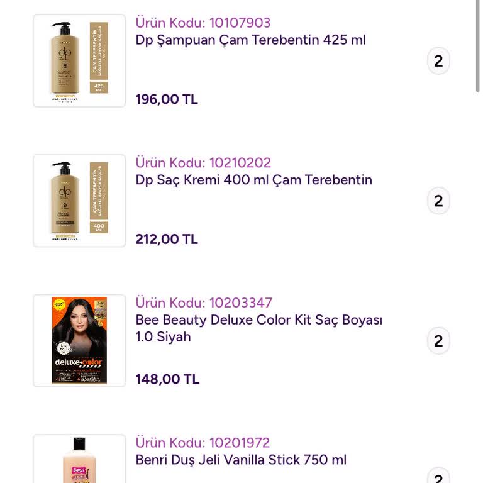The height and width of the screenshot is (483, 483).
Task: Click product code 10107903
Action: (x=203, y=23)
